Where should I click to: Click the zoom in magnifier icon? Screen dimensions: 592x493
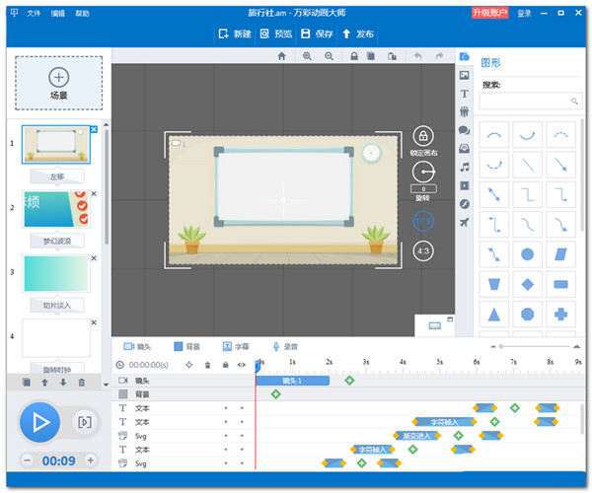pyautogui.click(x=307, y=57)
